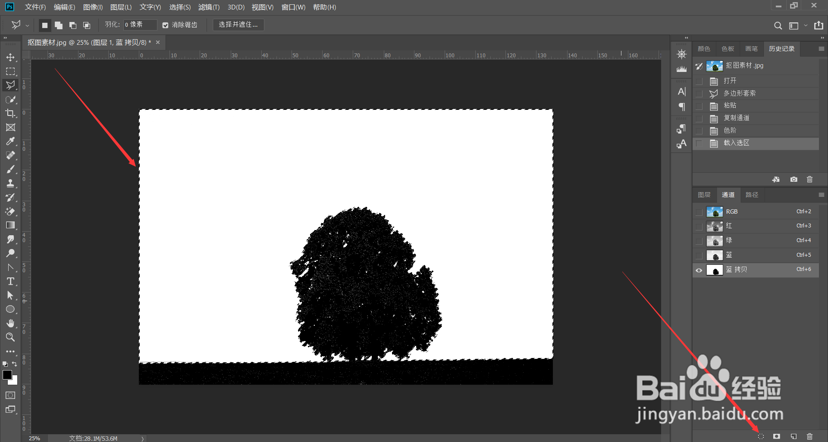The image size is (828, 442).
Task: Click the 蓝 拷贝 channel thumbnail
Action: point(715,270)
